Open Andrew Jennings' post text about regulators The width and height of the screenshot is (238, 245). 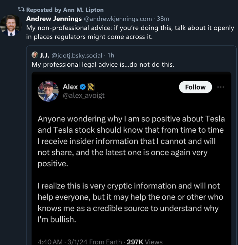130,32
